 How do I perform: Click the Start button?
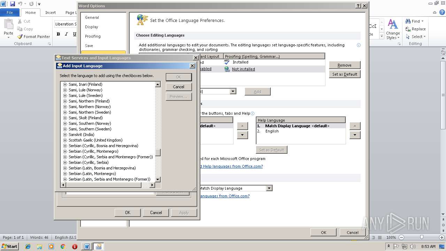tap(10, 246)
